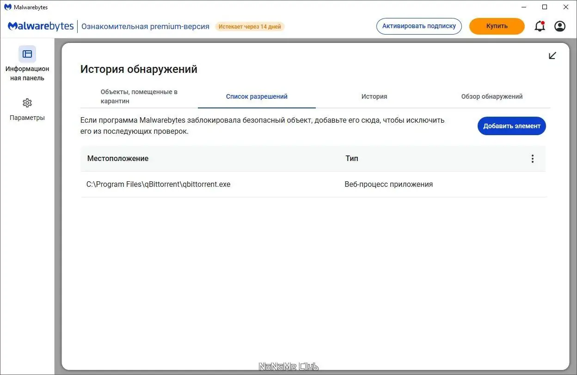
Task: Click the orange Купить button
Action: [x=497, y=26]
